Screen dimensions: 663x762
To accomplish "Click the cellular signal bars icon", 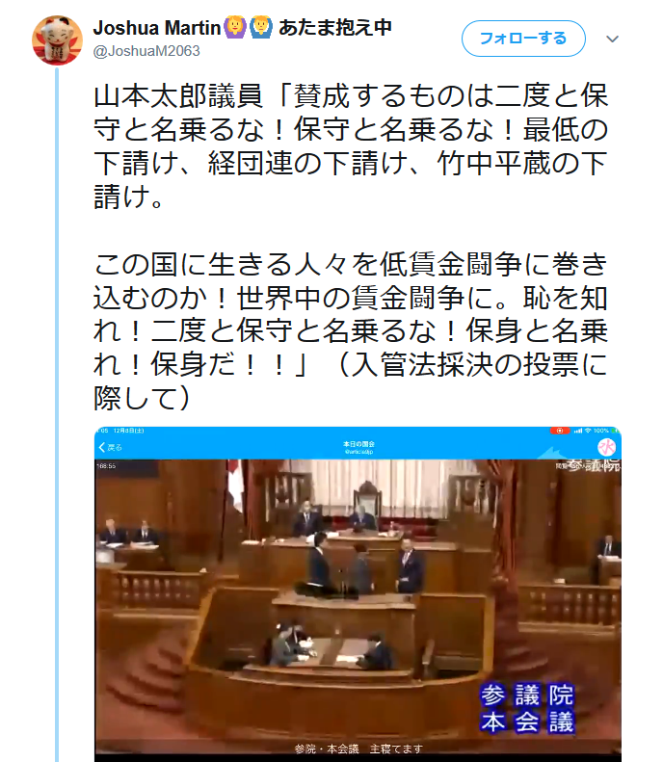I will (578, 431).
